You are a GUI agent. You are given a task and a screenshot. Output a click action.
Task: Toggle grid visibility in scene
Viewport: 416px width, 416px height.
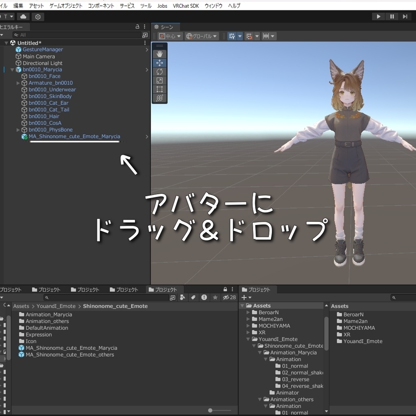click(232, 36)
